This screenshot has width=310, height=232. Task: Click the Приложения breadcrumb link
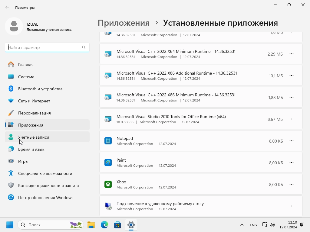click(x=124, y=23)
